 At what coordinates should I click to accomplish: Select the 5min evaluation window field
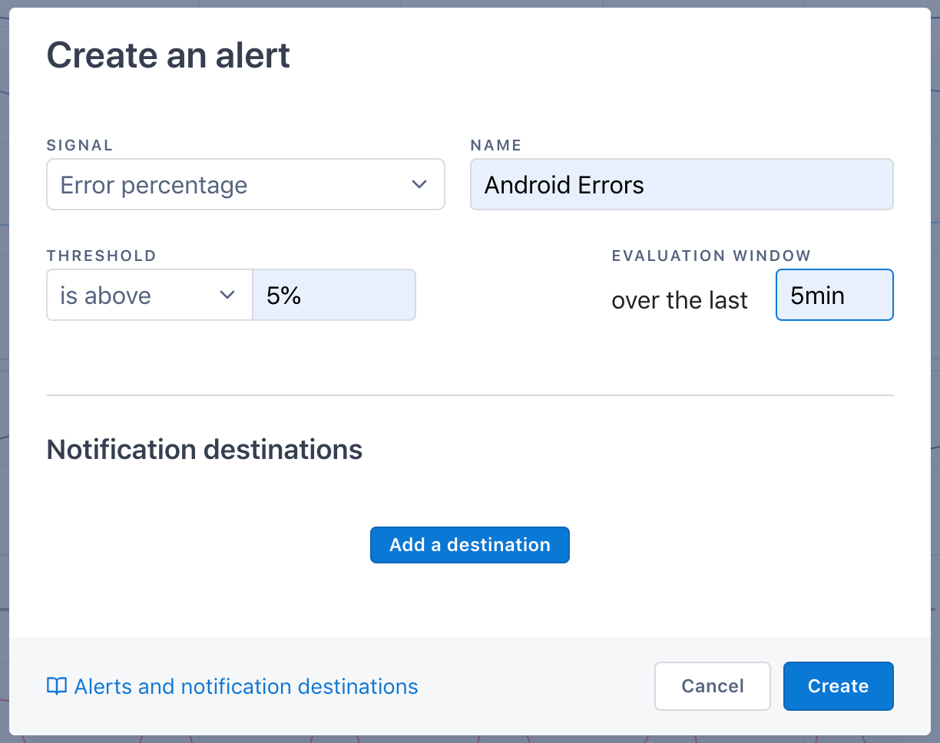[x=834, y=296]
